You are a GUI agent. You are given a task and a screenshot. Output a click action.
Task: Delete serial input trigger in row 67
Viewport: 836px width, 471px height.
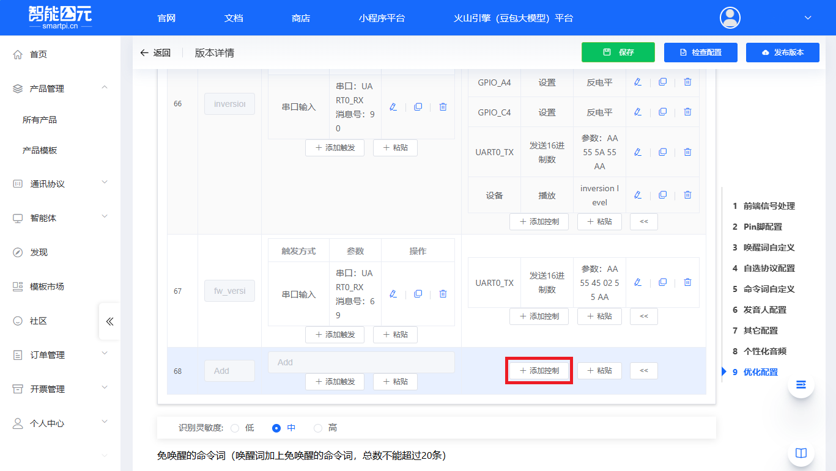[443, 294]
